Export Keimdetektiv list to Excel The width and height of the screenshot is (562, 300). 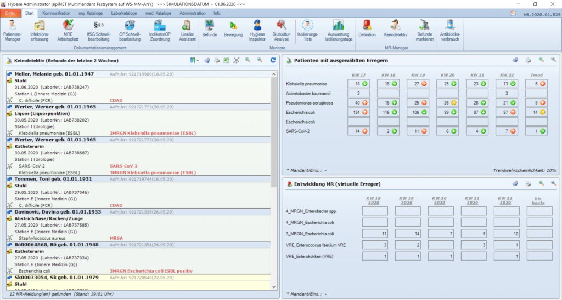(x=226, y=60)
